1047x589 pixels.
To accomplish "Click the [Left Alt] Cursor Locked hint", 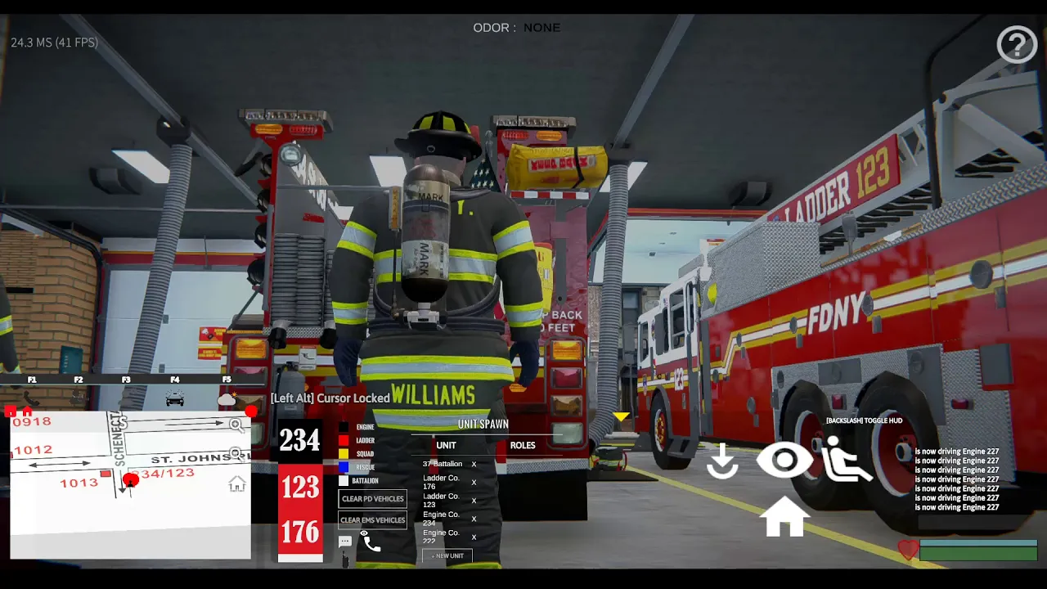I will (x=330, y=398).
